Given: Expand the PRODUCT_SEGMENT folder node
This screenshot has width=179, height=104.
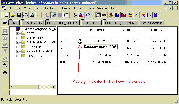Looking at the screenshot, I should click(18, 51).
